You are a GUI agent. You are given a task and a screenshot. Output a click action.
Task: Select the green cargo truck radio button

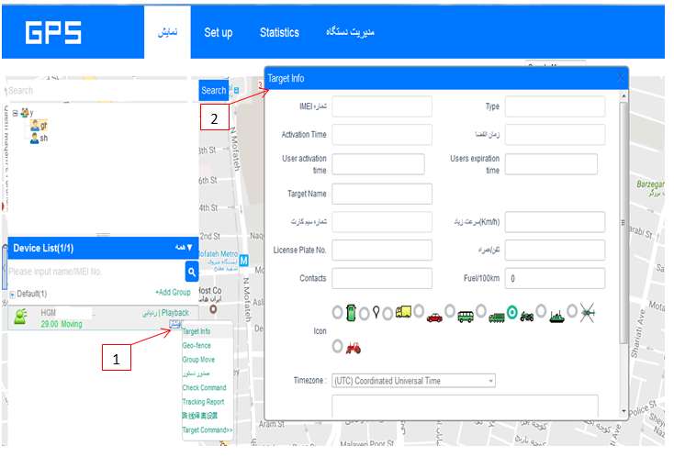click(481, 310)
